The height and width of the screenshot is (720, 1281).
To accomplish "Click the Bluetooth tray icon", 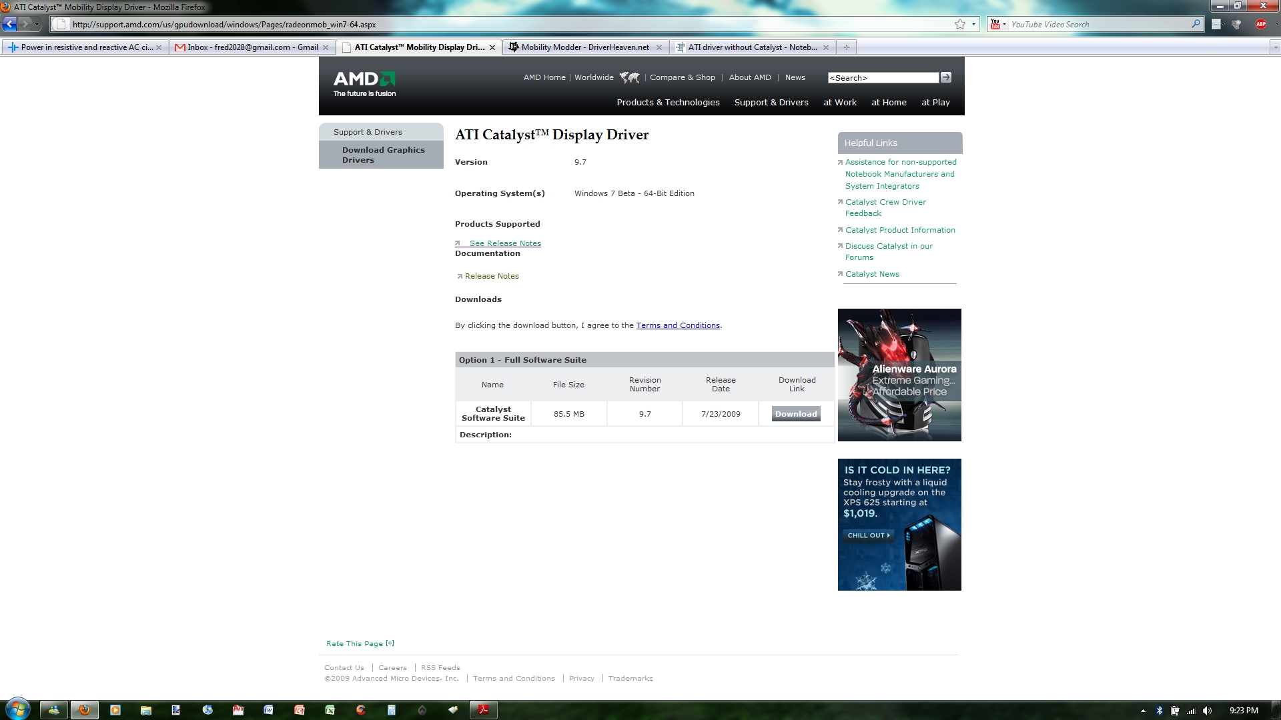I will [1159, 711].
